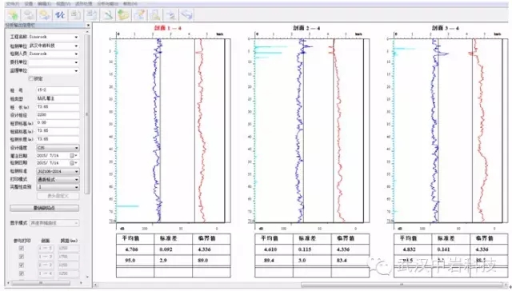Image resolution: width=512 pixels, height=291 pixels.
Task: Toggle the lock checkbox below 监理单位
Action: coord(31,78)
